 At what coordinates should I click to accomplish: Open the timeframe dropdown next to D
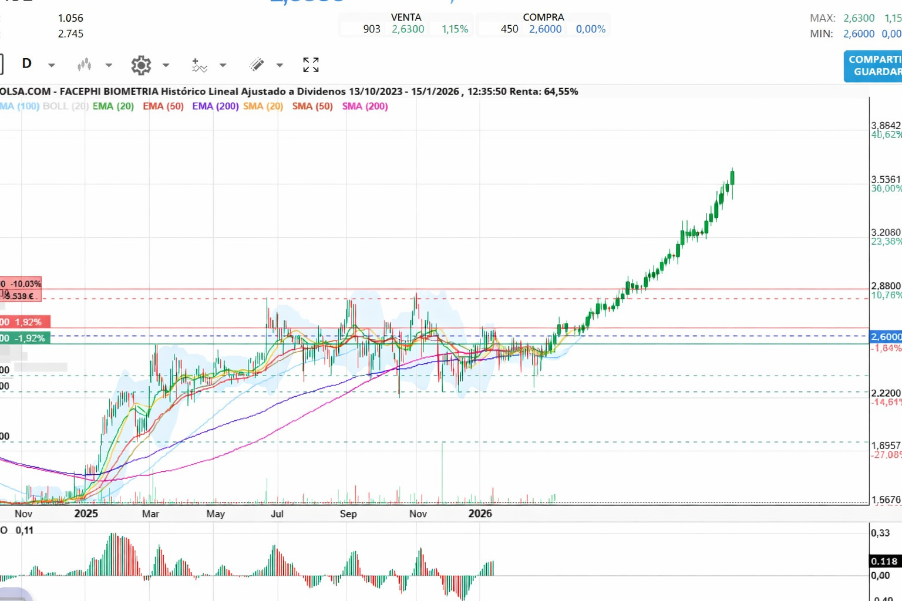tap(51, 65)
